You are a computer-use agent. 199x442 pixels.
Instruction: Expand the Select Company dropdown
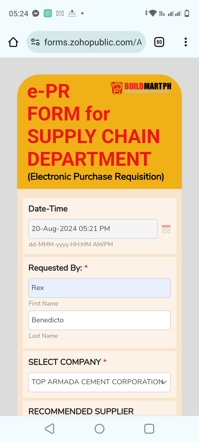click(x=97, y=382)
